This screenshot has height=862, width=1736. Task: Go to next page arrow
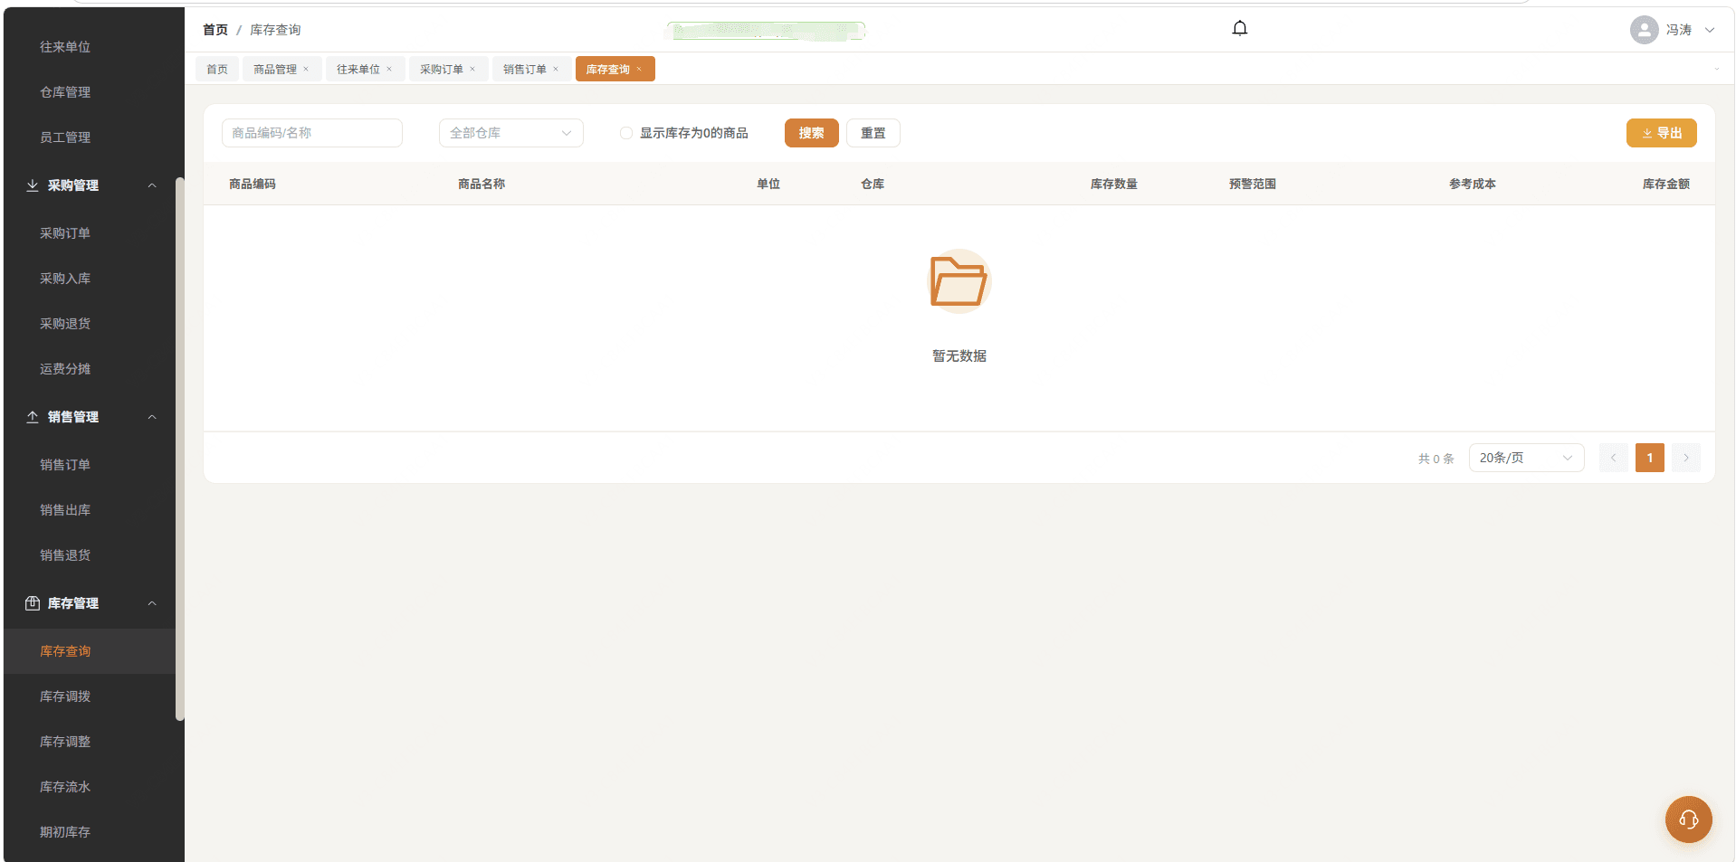(1685, 458)
